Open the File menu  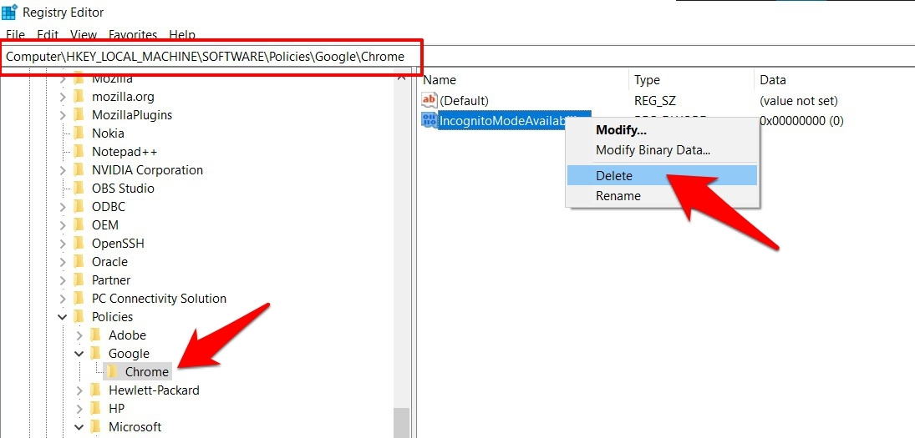15,34
